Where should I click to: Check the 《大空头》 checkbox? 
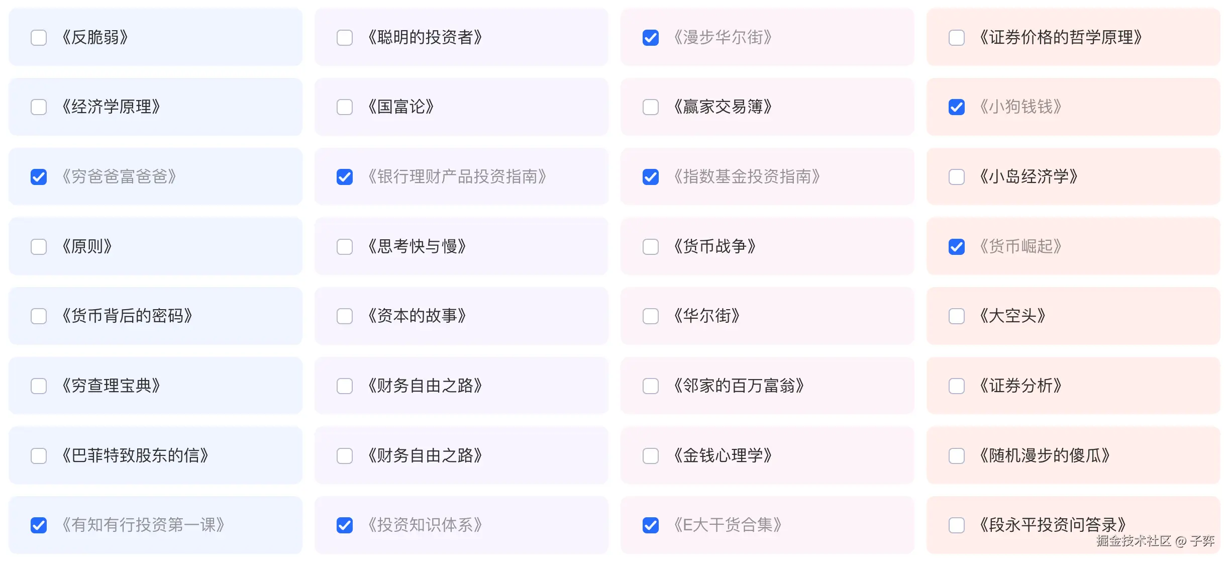pos(957,316)
